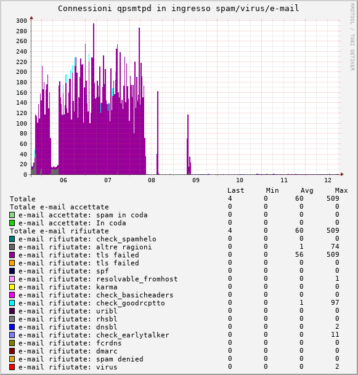Viewport: 358px width, 375px height.
Task: Click the dark purple uribl legend swatch
Action: tap(12, 311)
